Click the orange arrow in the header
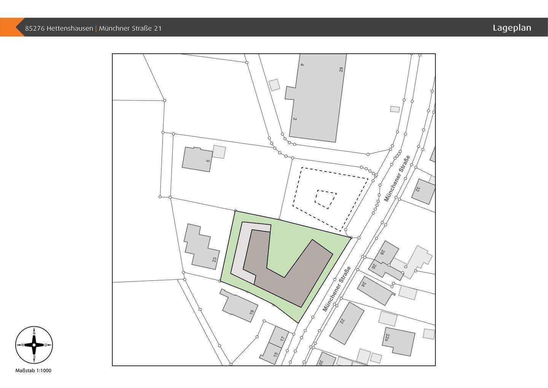The height and width of the screenshot is (388, 548). click(11, 27)
